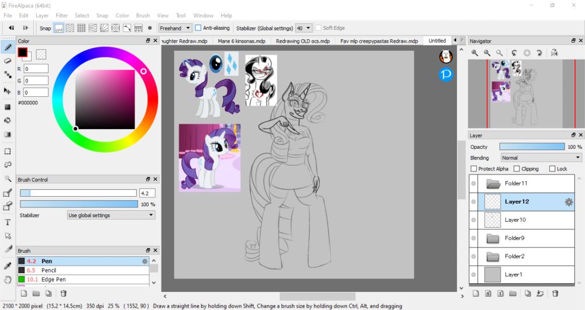Open the Filter menu

pos(61,15)
